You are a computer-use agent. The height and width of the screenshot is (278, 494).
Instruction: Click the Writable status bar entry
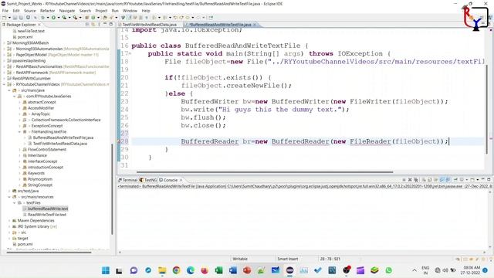[x=240, y=259]
